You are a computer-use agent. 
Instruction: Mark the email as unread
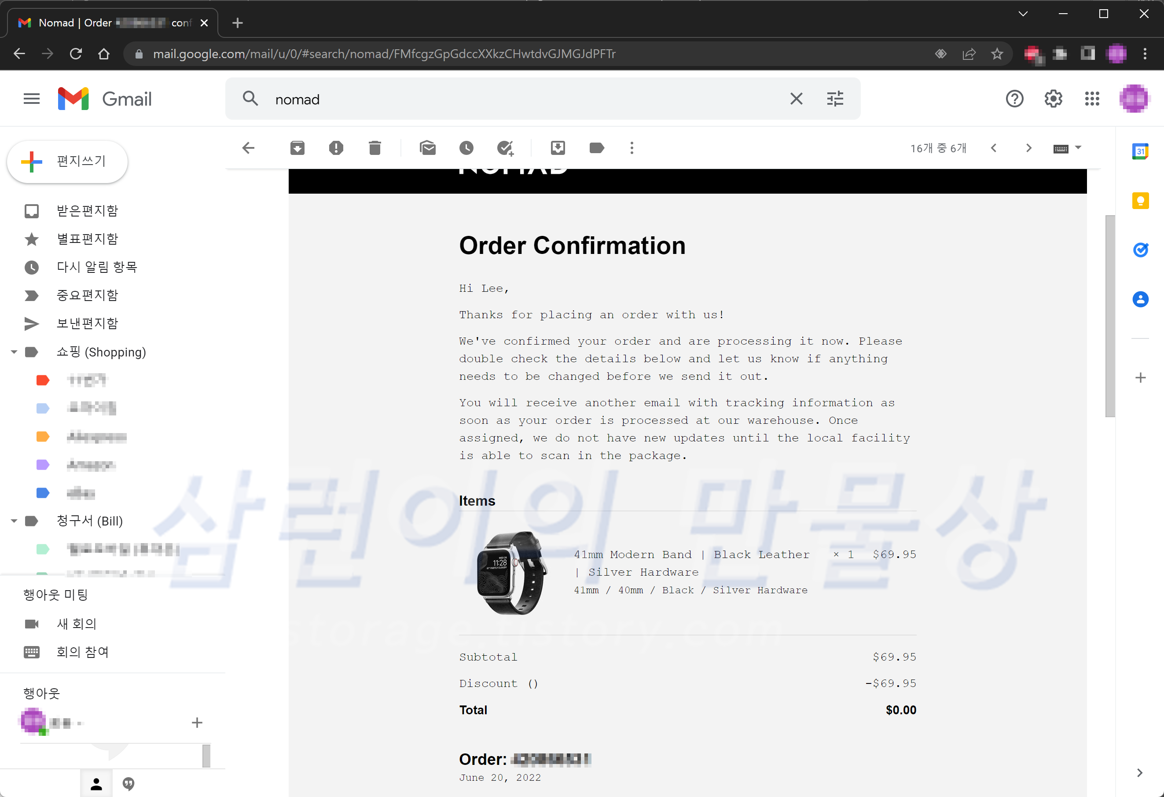(x=427, y=148)
